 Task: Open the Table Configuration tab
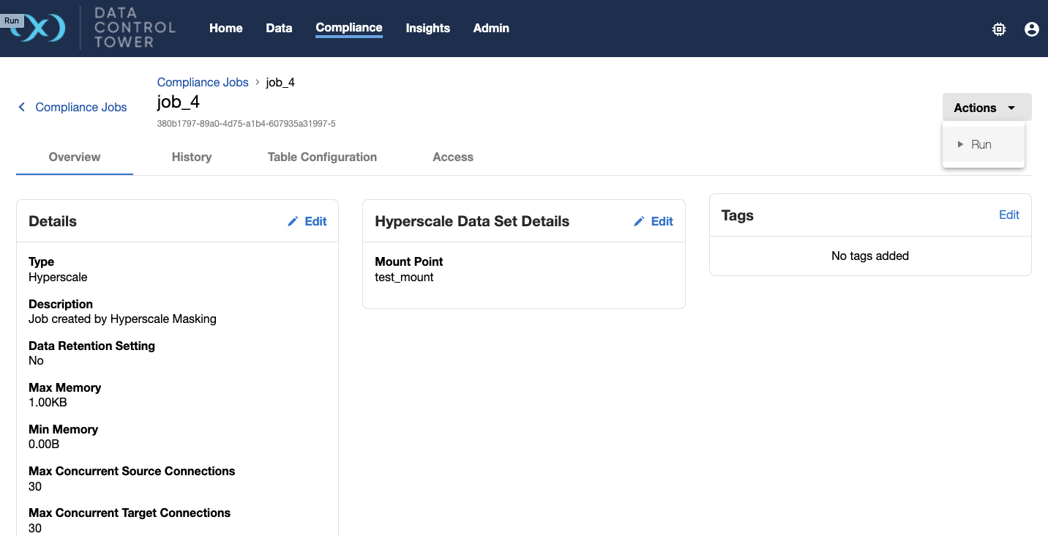tap(322, 157)
